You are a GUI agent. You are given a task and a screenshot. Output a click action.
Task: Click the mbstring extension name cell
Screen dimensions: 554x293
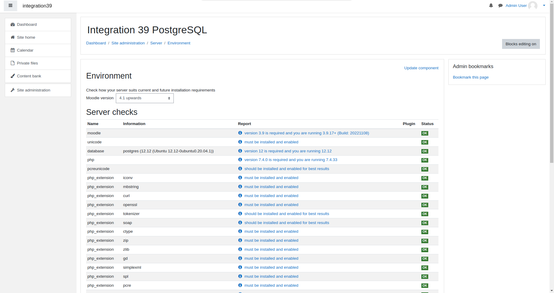131,187
